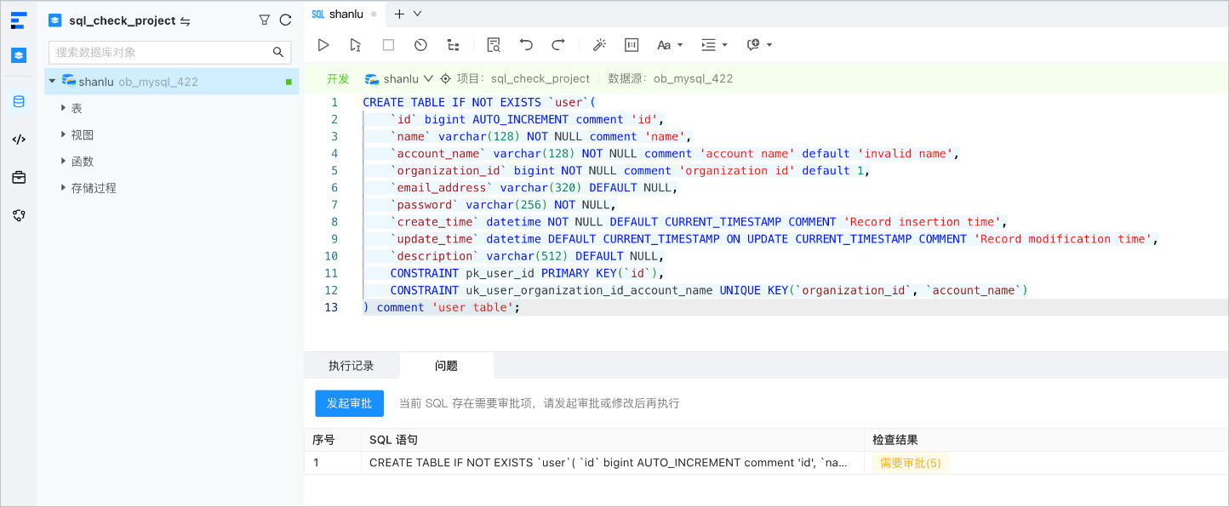The image size is (1229, 507).
Task: Click the Stop execution square icon
Action: point(388,44)
